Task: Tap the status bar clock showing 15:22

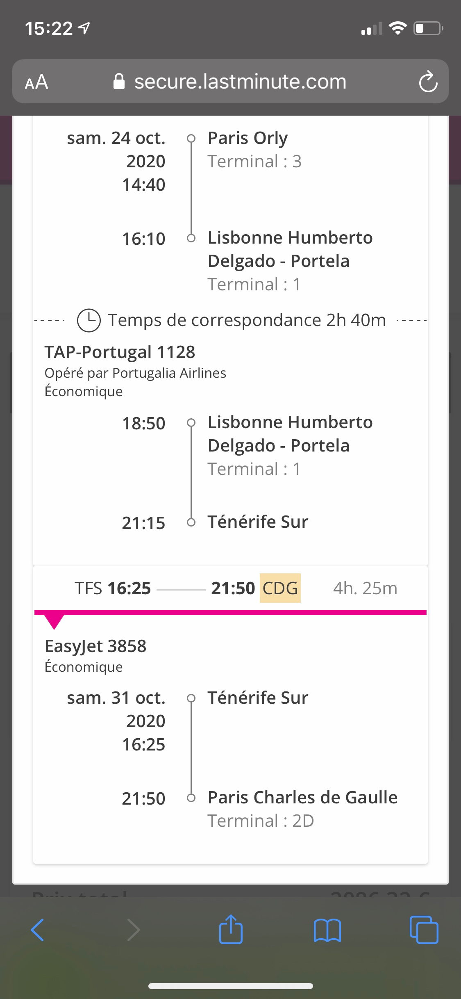Action: coord(49,28)
